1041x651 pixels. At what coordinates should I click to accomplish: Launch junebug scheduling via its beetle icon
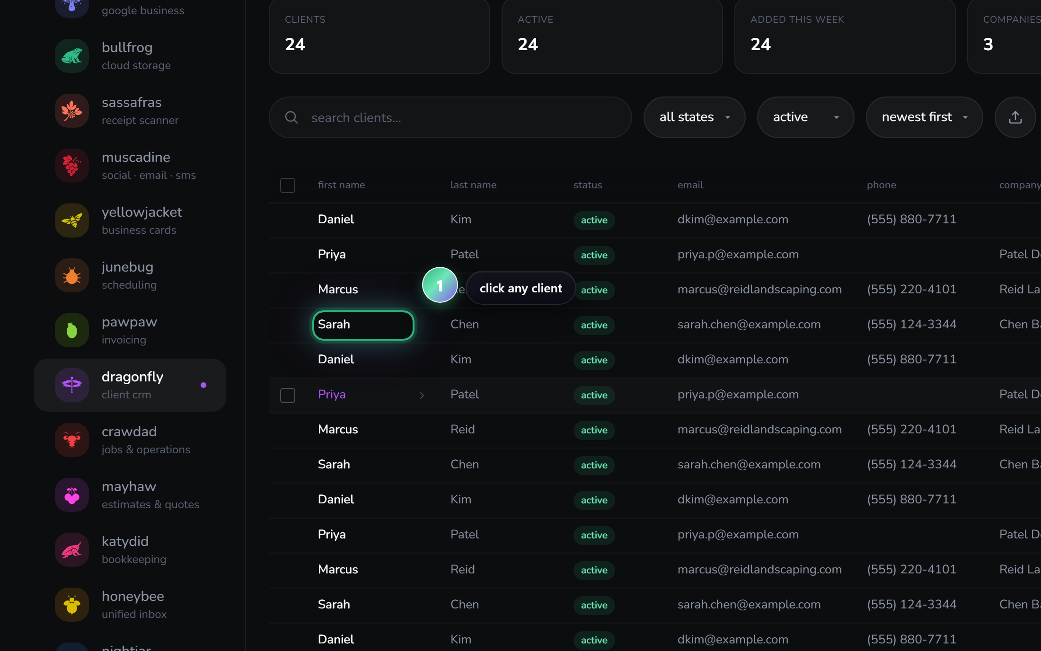pyautogui.click(x=72, y=275)
